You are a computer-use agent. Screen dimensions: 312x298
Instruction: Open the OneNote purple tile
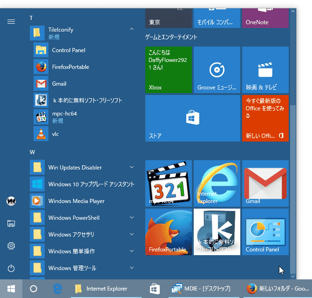265,18
